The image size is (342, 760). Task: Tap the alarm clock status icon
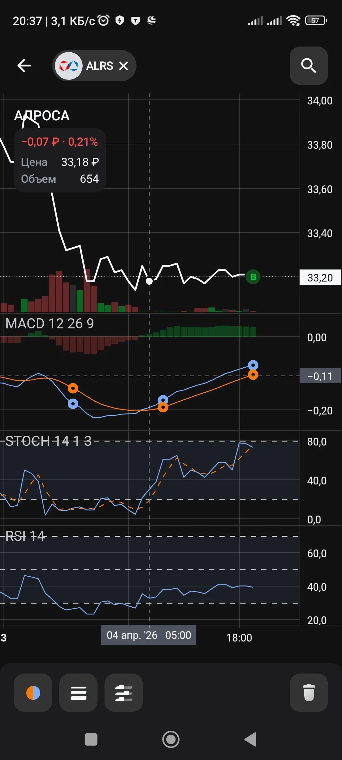pyautogui.click(x=104, y=20)
